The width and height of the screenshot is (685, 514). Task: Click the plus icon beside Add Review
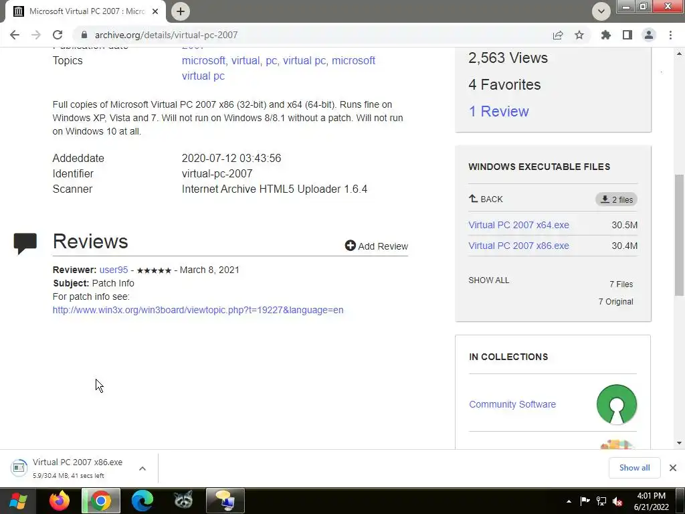point(350,246)
